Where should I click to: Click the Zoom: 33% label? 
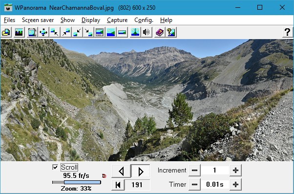coord(76,188)
